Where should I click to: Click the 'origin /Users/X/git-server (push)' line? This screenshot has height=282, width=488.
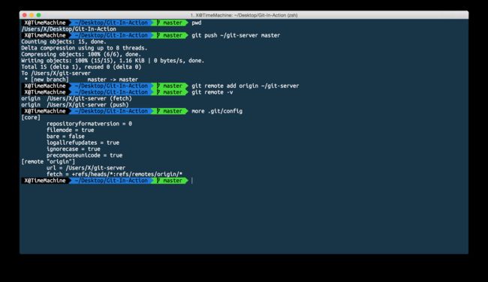[74, 105]
